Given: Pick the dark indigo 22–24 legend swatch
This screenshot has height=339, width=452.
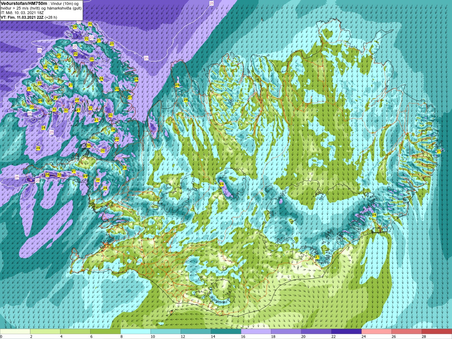Looking at the screenshot, I should click(346, 332).
